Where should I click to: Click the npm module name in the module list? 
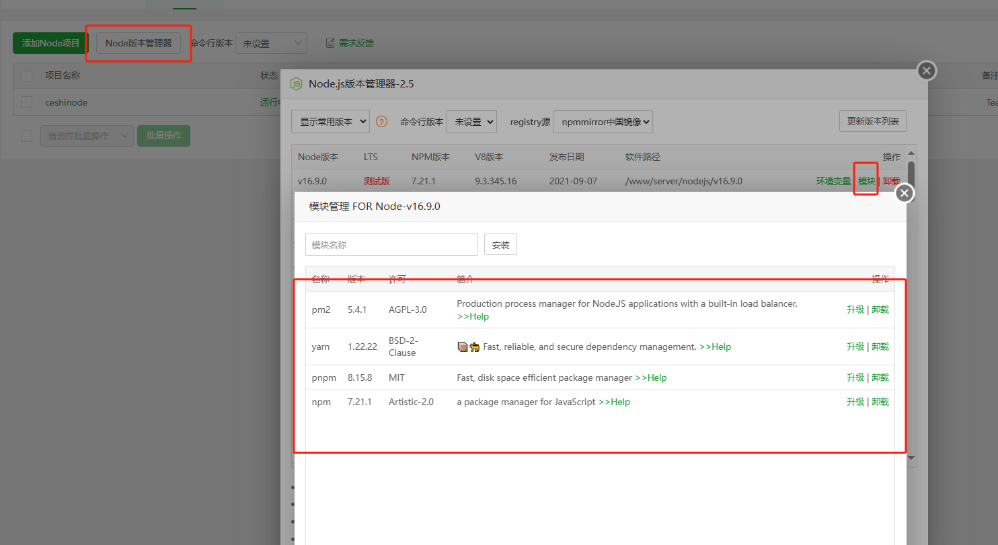(321, 402)
